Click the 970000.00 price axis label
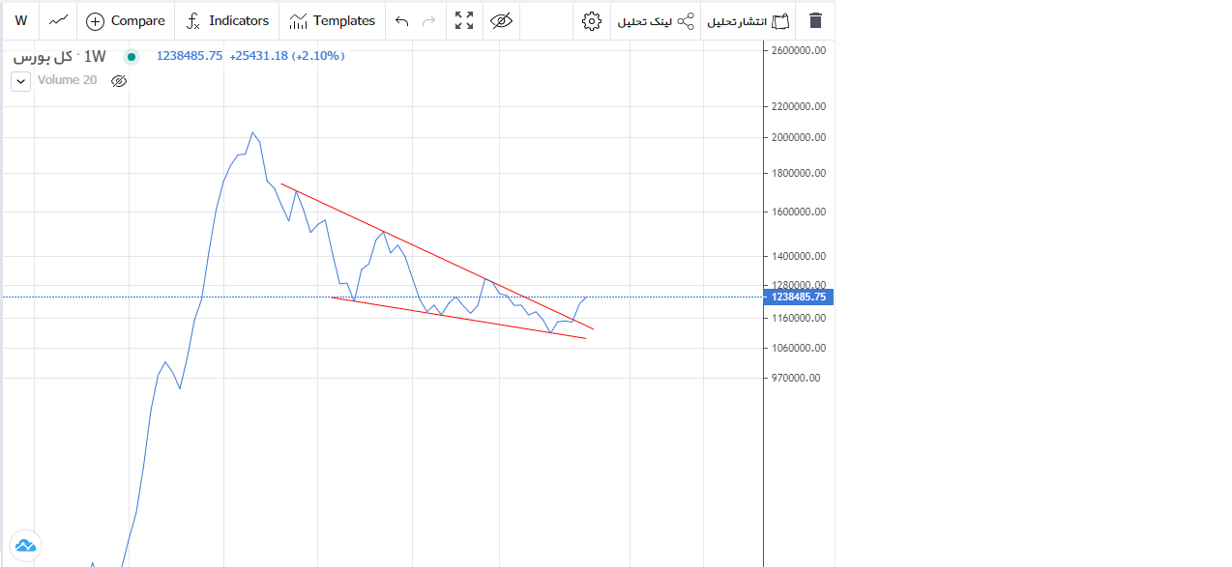The height and width of the screenshot is (567, 1232). point(794,378)
